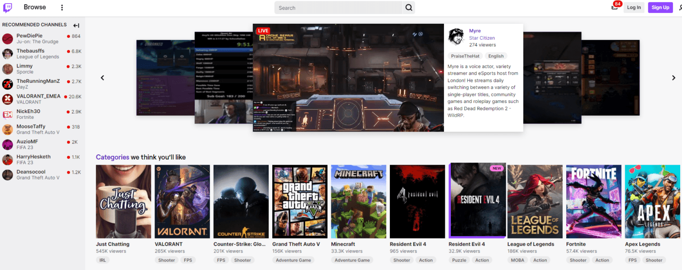
Task: Open PewDiePie channel from sidebar
Action: (x=29, y=36)
